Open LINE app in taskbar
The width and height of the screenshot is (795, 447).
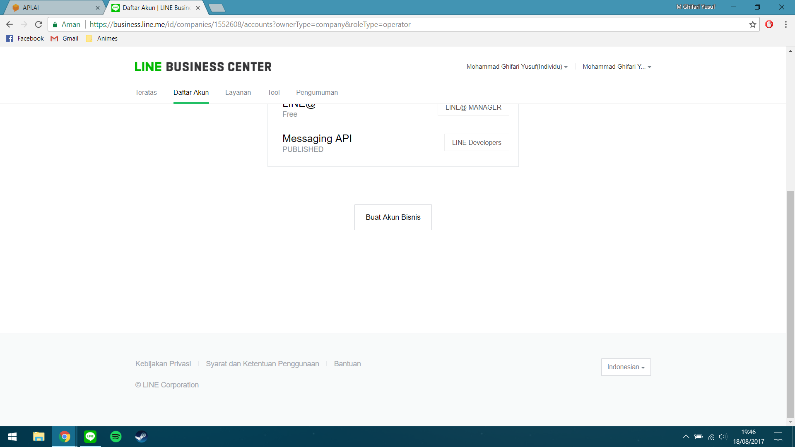point(90,436)
